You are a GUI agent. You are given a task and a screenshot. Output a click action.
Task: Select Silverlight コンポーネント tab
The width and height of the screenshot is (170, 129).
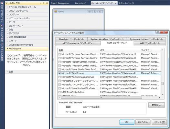point(71,39)
